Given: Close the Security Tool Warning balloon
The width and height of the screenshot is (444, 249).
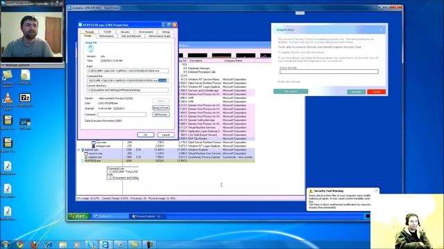Looking at the screenshot, I should pyautogui.click(x=376, y=191).
